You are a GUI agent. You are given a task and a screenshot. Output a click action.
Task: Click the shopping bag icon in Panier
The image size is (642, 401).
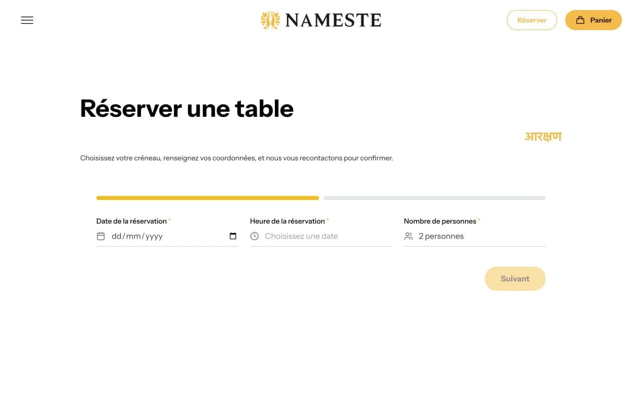(x=580, y=20)
